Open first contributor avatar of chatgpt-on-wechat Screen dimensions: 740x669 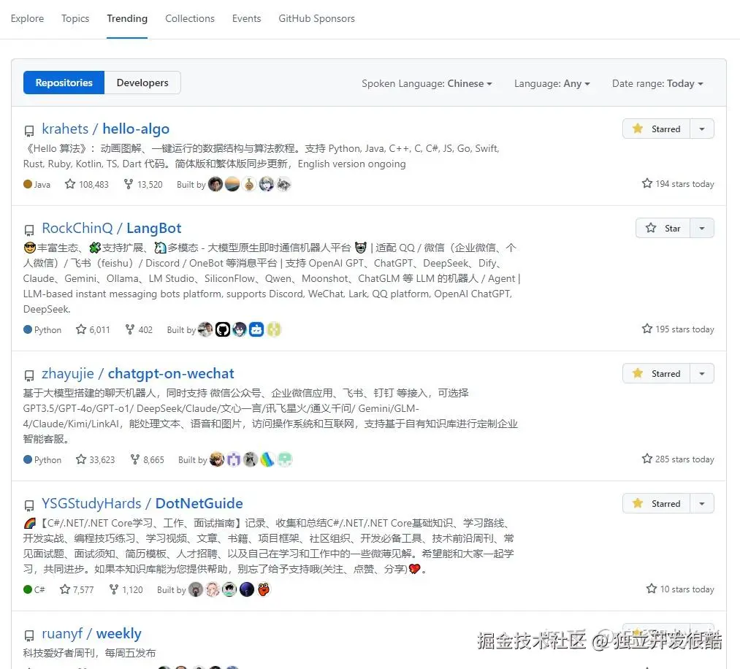(x=217, y=459)
